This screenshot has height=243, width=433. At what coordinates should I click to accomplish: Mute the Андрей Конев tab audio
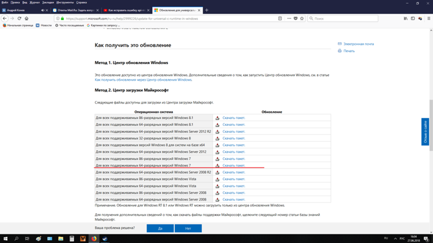pyautogui.click(x=43, y=10)
